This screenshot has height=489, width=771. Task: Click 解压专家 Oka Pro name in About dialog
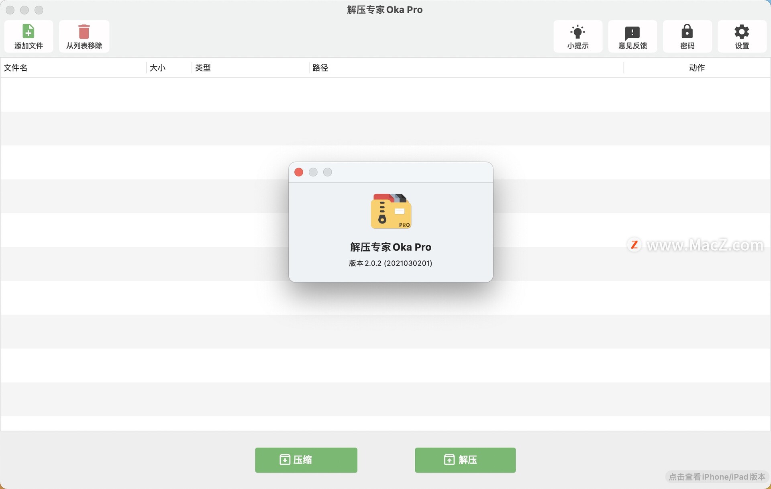[390, 247]
